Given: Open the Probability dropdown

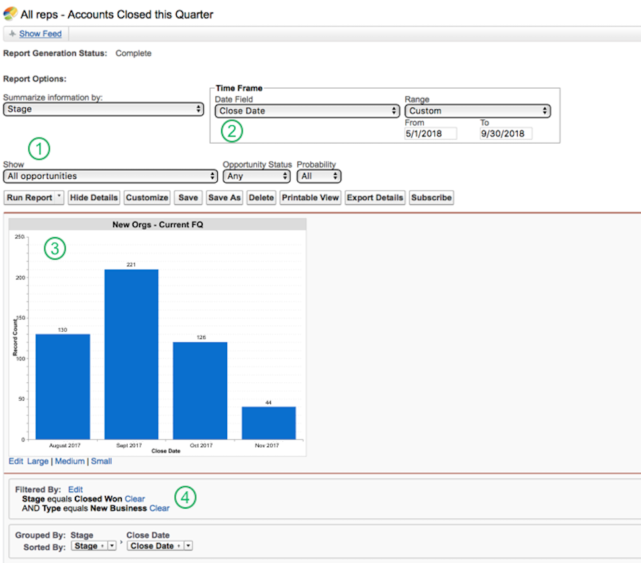Looking at the screenshot, I should tap(319, 176).
